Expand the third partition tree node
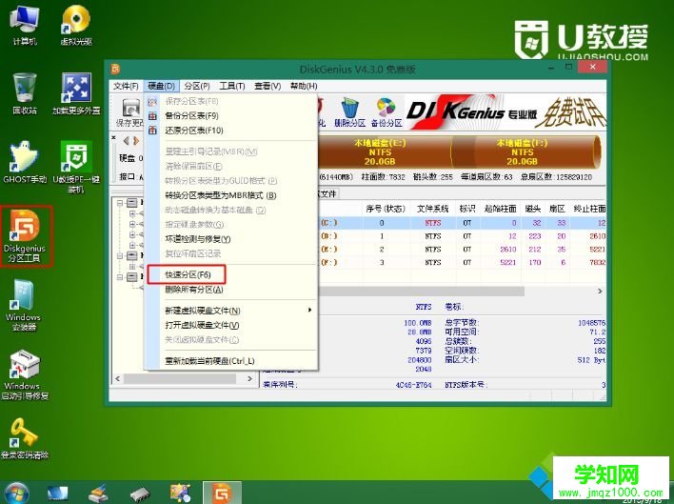The image size is (674, 504). tap(132, 234)
